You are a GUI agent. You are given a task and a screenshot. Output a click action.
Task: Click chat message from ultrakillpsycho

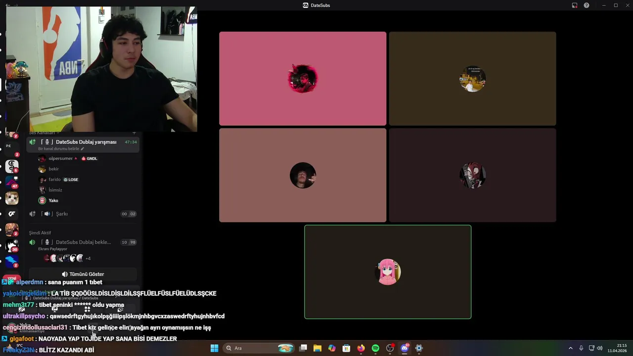tap(114, 316)
